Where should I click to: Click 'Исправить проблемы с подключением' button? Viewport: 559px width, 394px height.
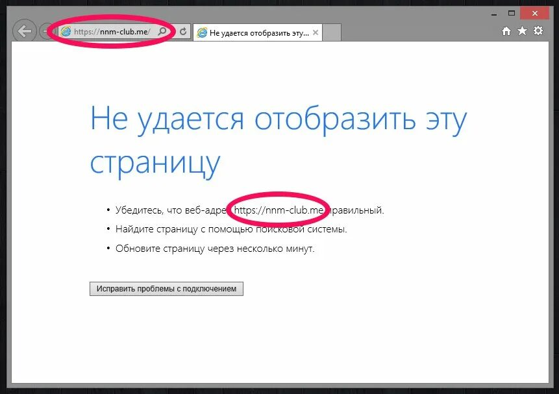point(166,289)
